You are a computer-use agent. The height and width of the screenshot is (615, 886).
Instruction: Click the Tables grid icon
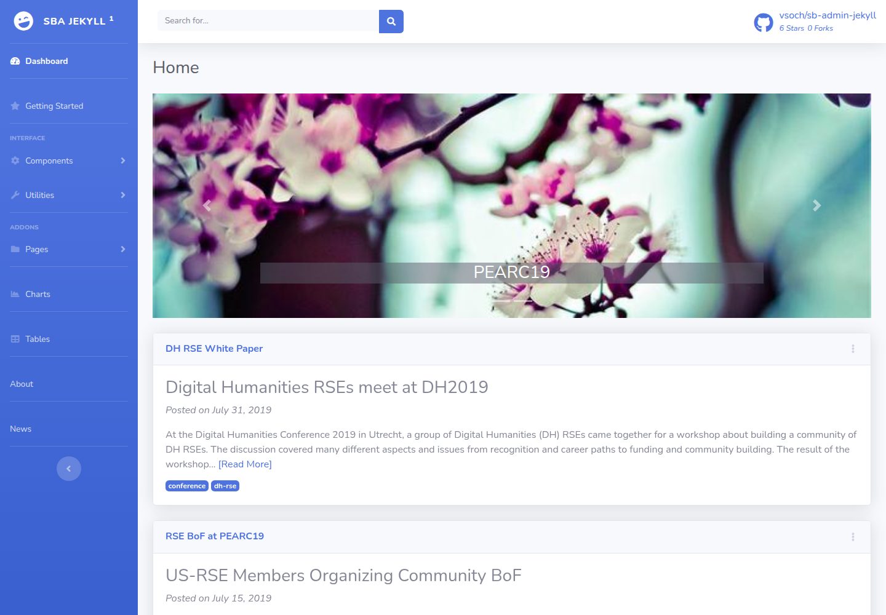[x=15, y=339]
